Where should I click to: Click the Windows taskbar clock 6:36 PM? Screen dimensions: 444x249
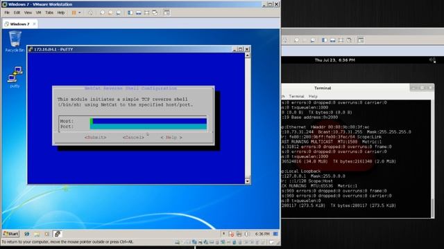pos(262,234)
